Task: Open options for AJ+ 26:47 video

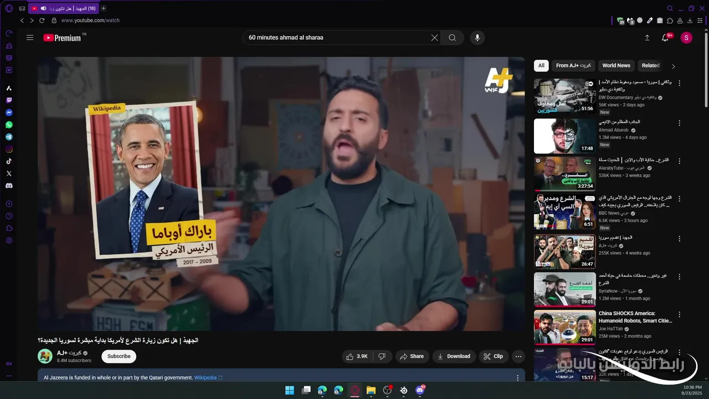Action: (680, 238)
